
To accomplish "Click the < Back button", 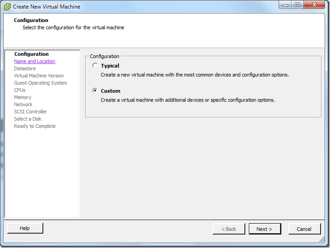I will click(x=229, y=229).
